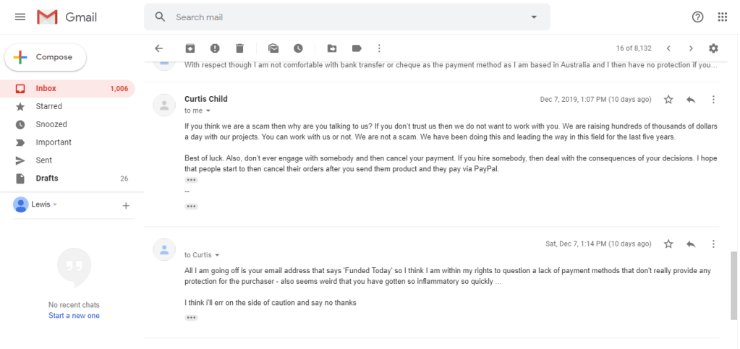The width and height of the screenshot is (740, 349).
Task: Snooze this conversation
Action: [x=298, y=48]
